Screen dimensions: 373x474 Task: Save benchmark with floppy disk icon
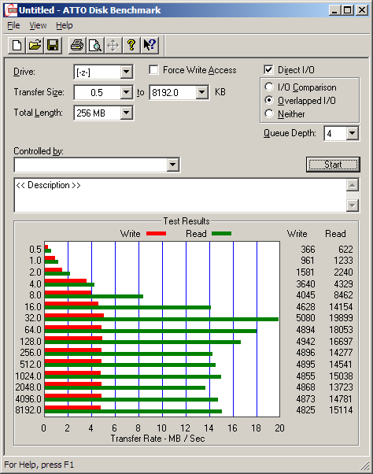[53, 46]
